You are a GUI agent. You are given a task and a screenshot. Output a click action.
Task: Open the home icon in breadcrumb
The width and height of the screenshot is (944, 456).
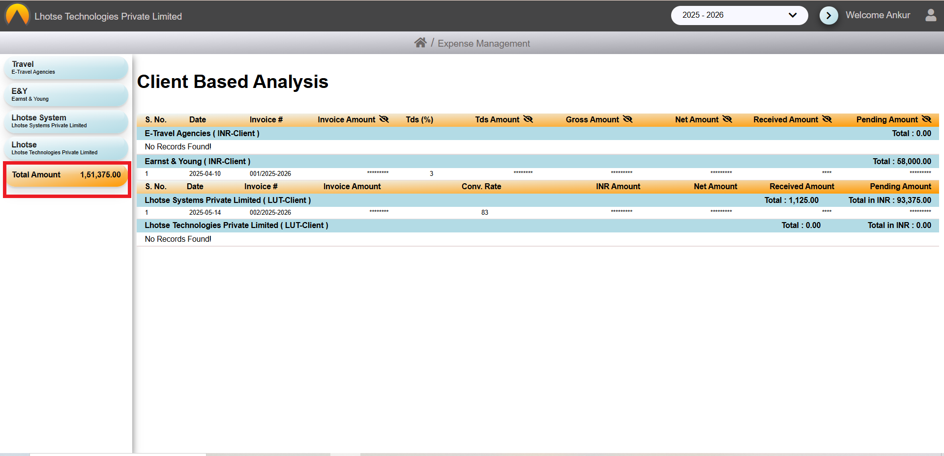tap(420, 43)
